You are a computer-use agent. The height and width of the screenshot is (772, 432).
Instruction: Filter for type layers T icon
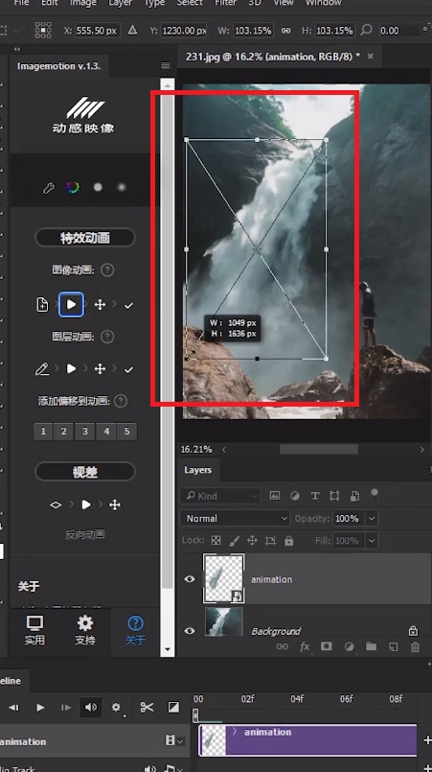pos(315,496)
